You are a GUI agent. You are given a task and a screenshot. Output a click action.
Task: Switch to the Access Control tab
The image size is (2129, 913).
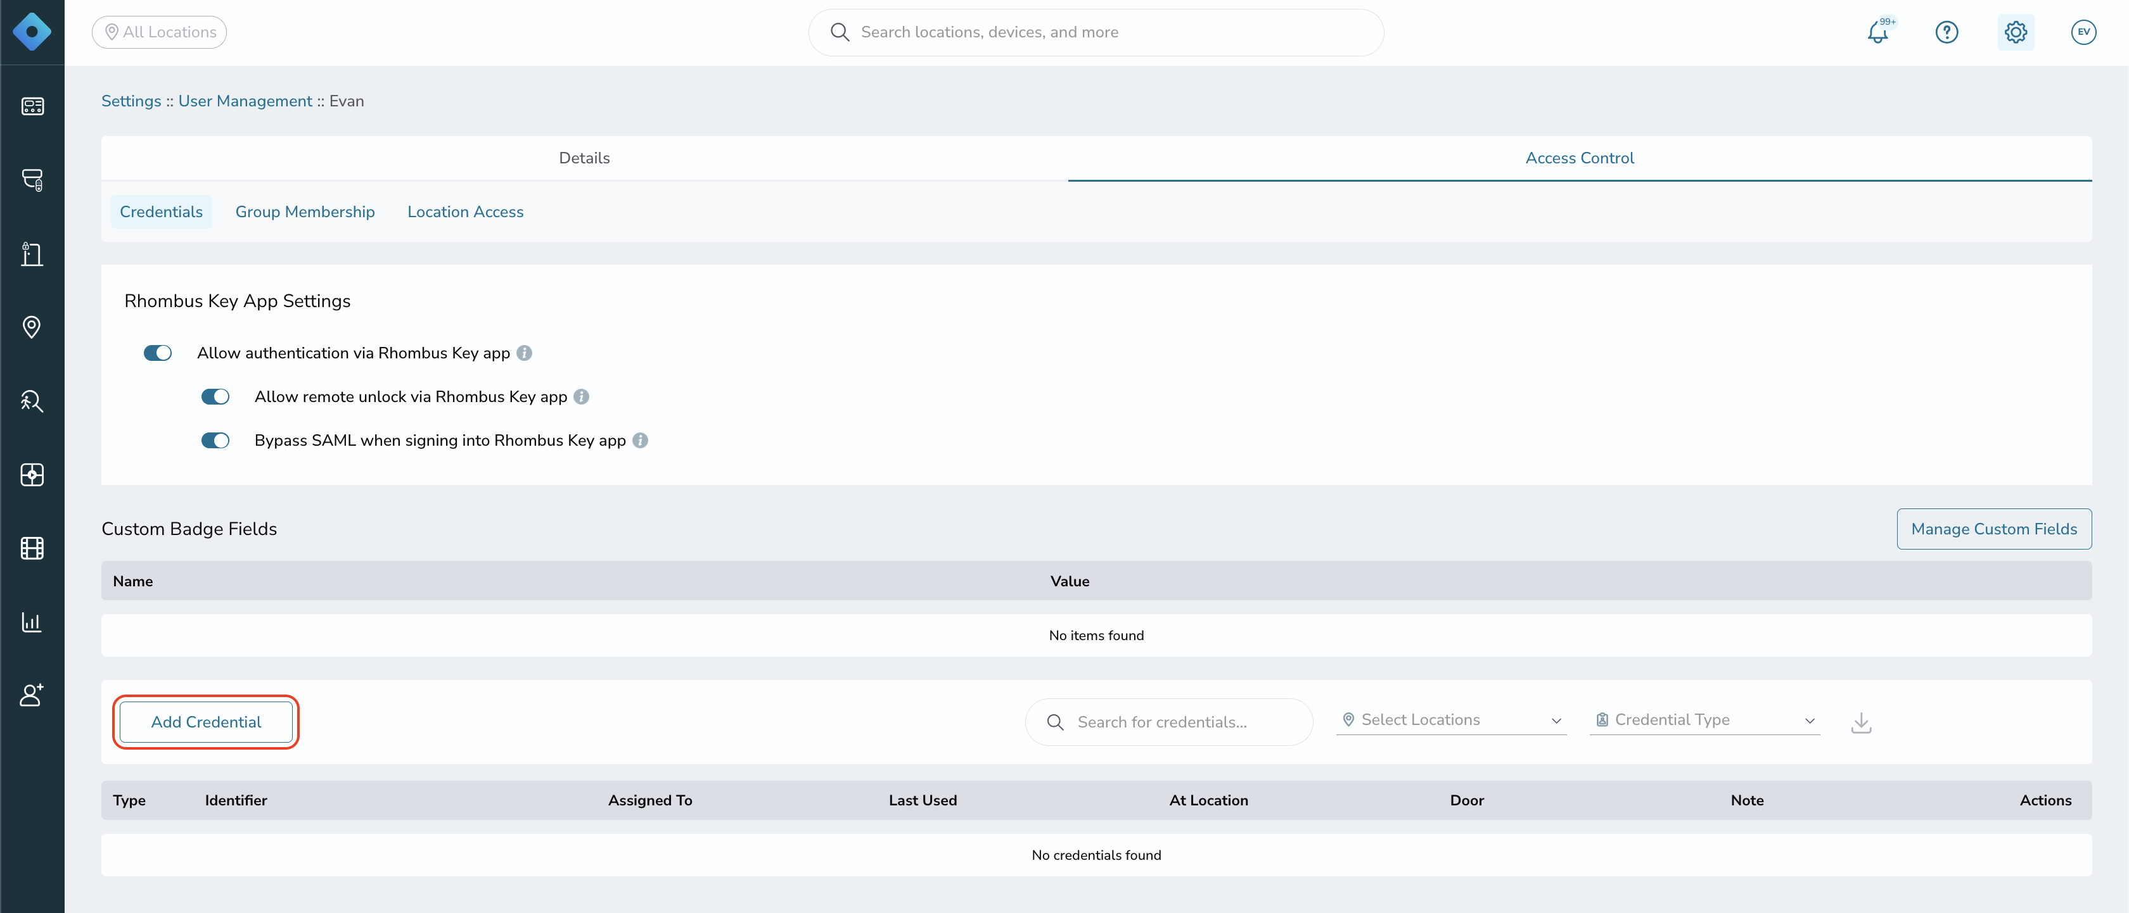point(1580,158)
